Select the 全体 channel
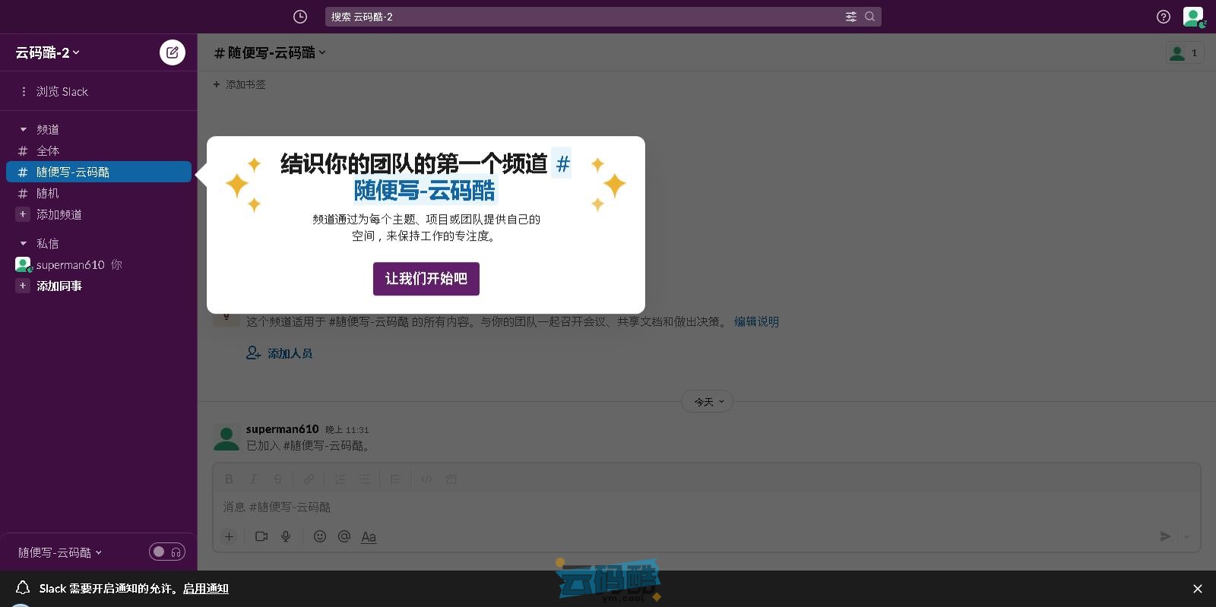This screenshot has width=1216, height=607. point(48,151)
